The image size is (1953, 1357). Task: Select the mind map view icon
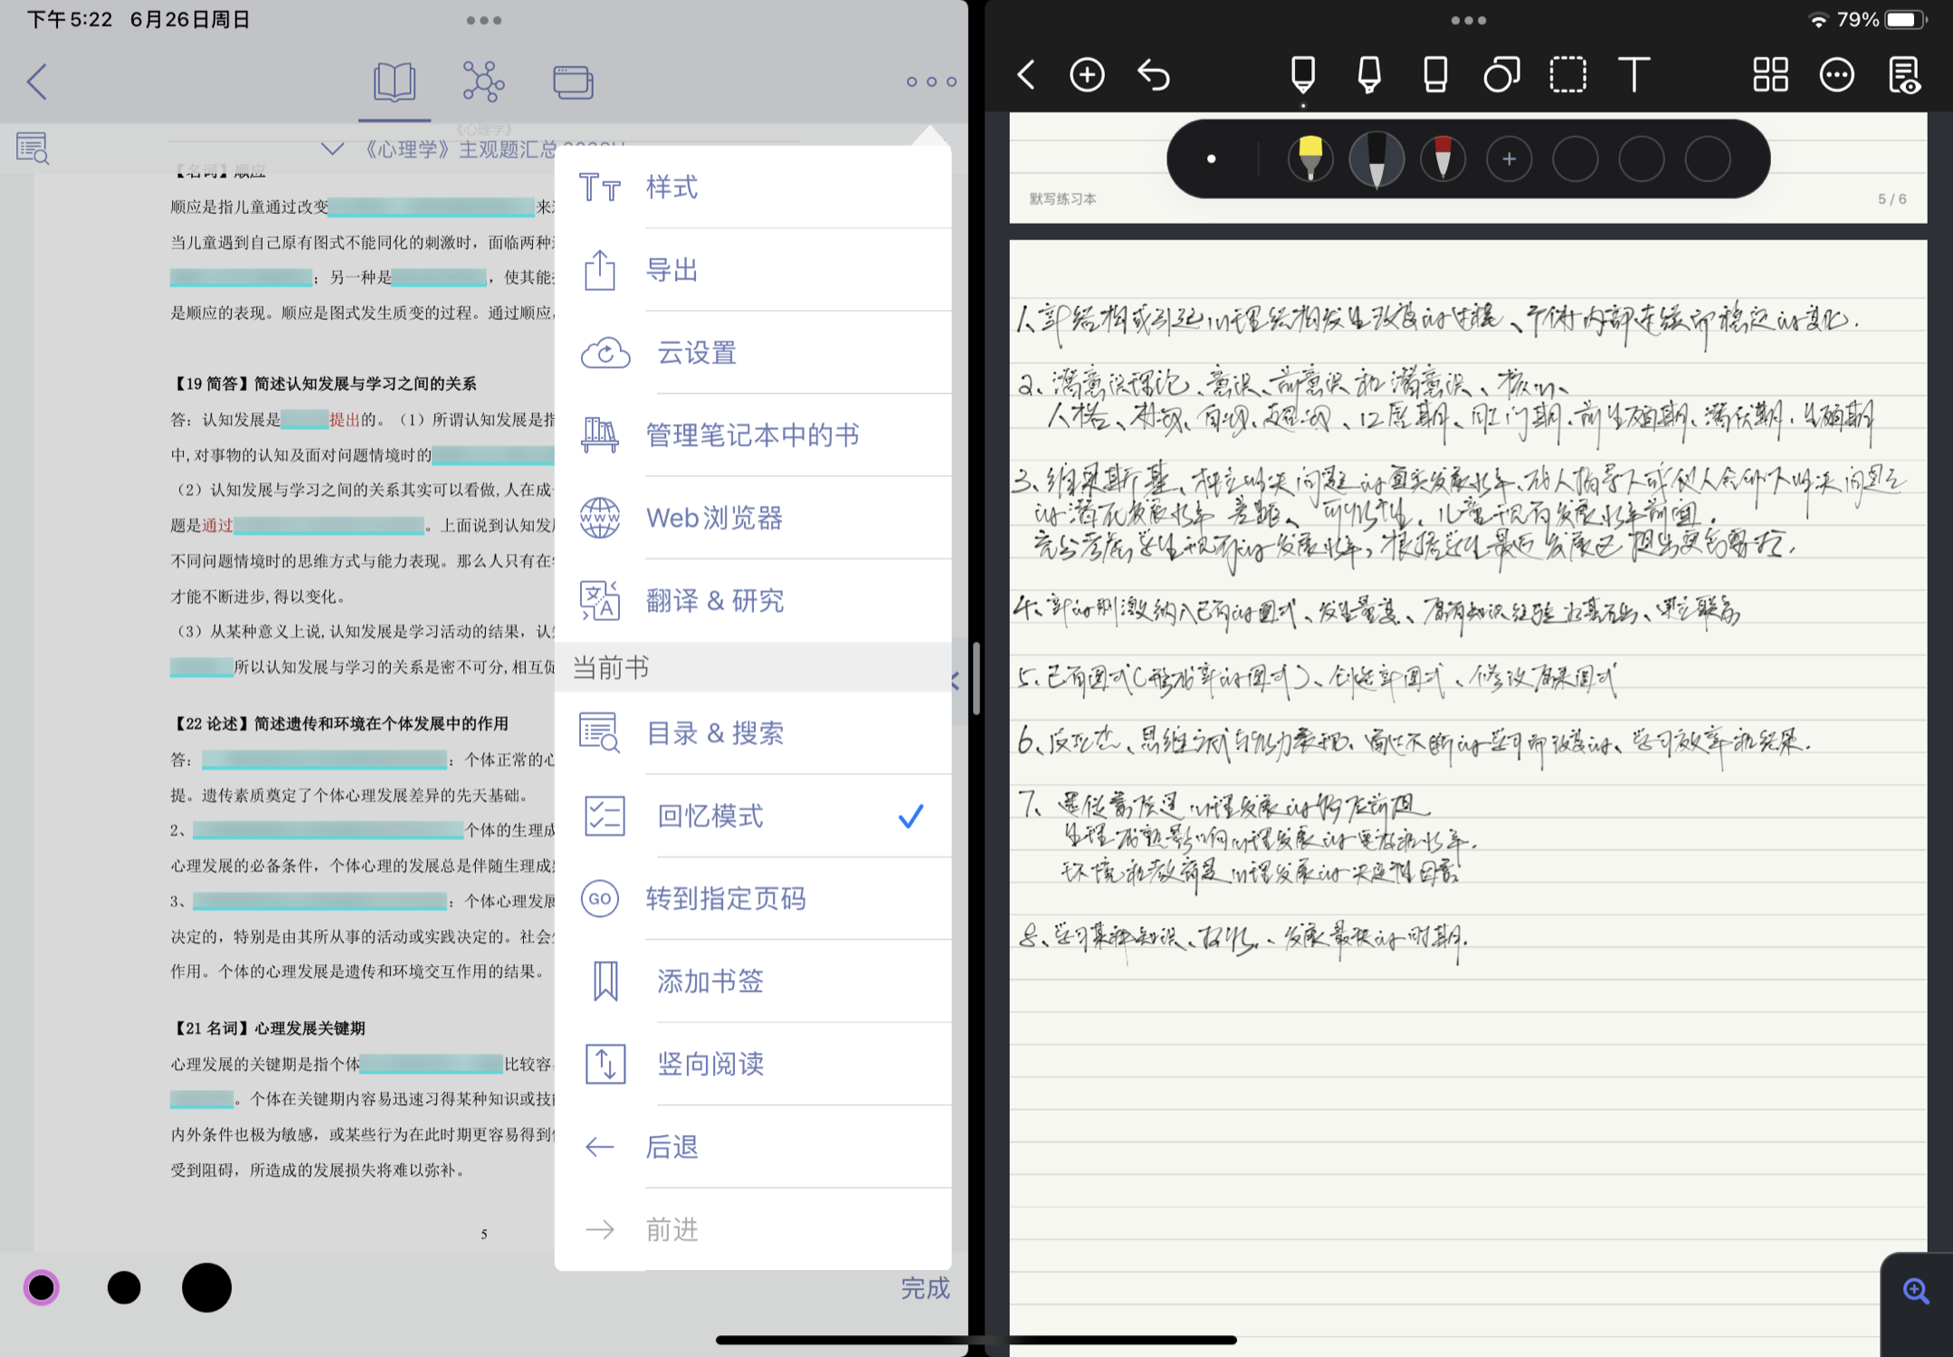coord(483,81)
